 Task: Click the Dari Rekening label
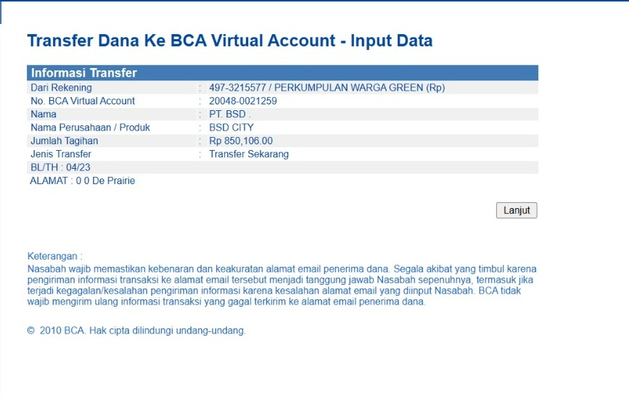tap(61, 88)
